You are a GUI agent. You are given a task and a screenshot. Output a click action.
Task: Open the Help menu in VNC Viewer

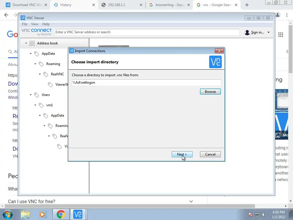click(46, 24)
